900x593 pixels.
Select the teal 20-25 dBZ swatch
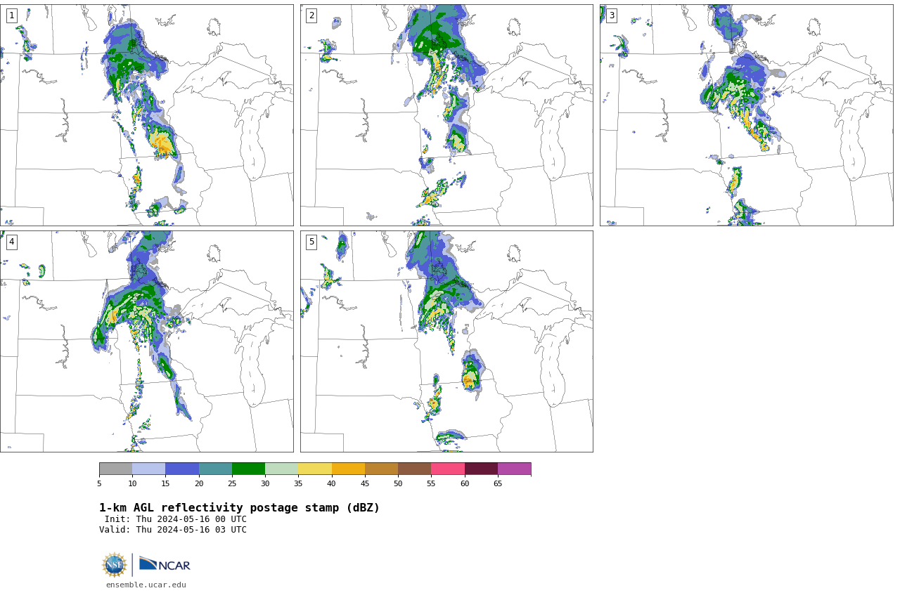click(215, 469)
